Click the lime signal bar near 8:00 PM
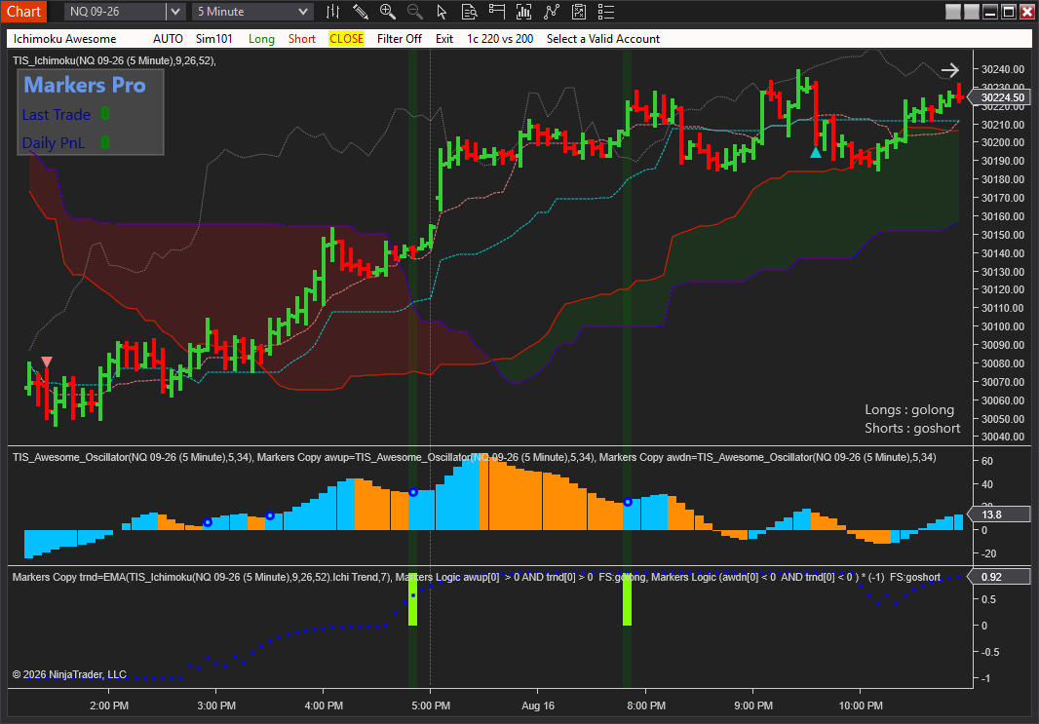This screenshot has width=1039, height=724. coord(627,600)
